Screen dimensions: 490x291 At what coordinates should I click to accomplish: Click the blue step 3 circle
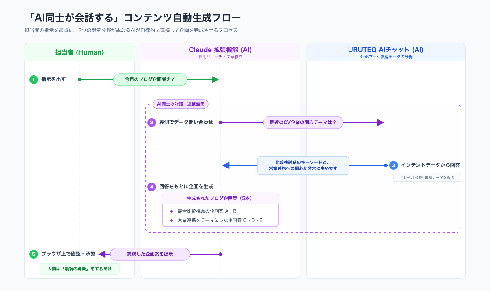(394, 165)
